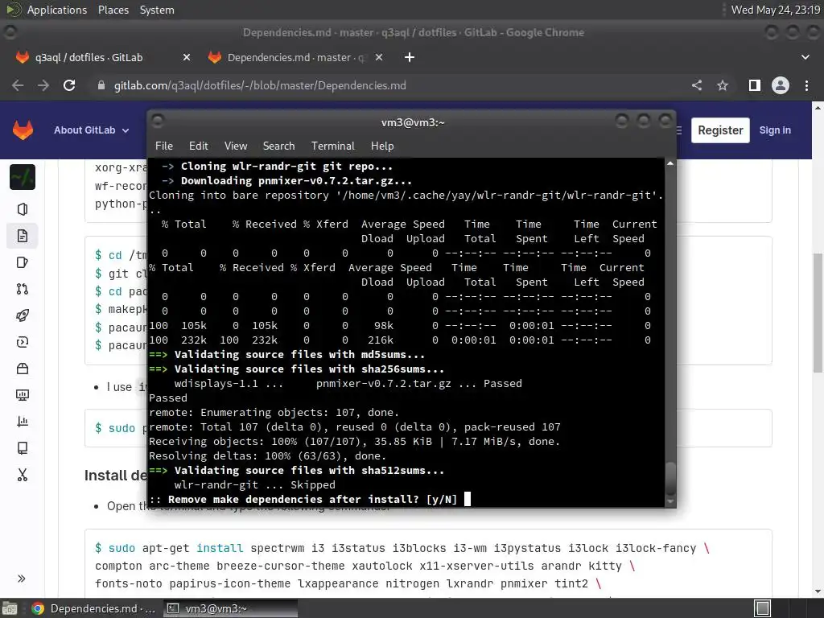
Task: Toggle Chrome side panel icon
Action: coord(755,85)
